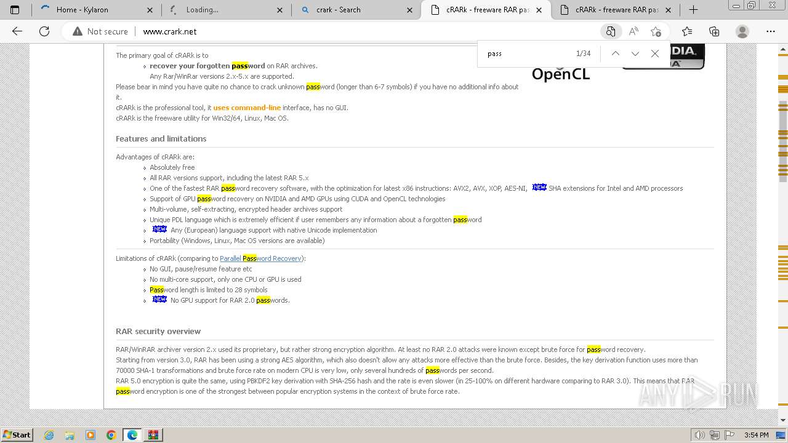
Task: Follow the Parallel Password Recovery link
Action: click(x=260, y=258)
